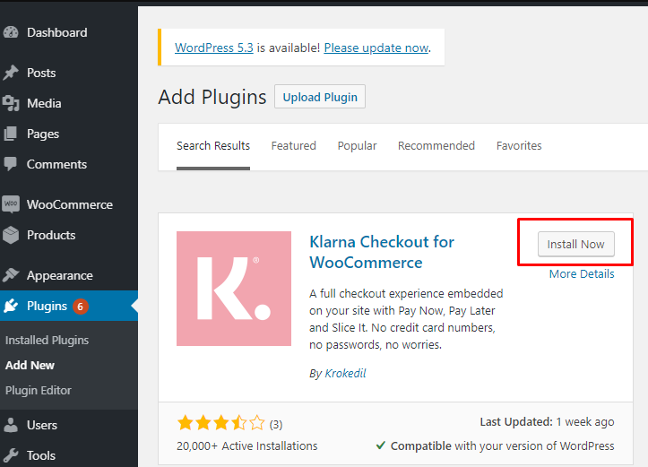The image size is (648, 467).
Task: Open the More Details link
Action: pyautogui.click(x=582, y=274)
